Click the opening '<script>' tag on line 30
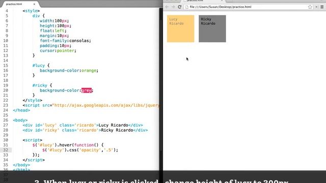 coord(33,140)
